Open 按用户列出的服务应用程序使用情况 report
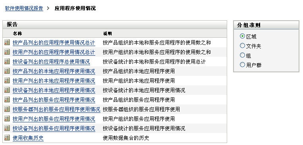This screenshot has width=303, height=145. [54, 119]
